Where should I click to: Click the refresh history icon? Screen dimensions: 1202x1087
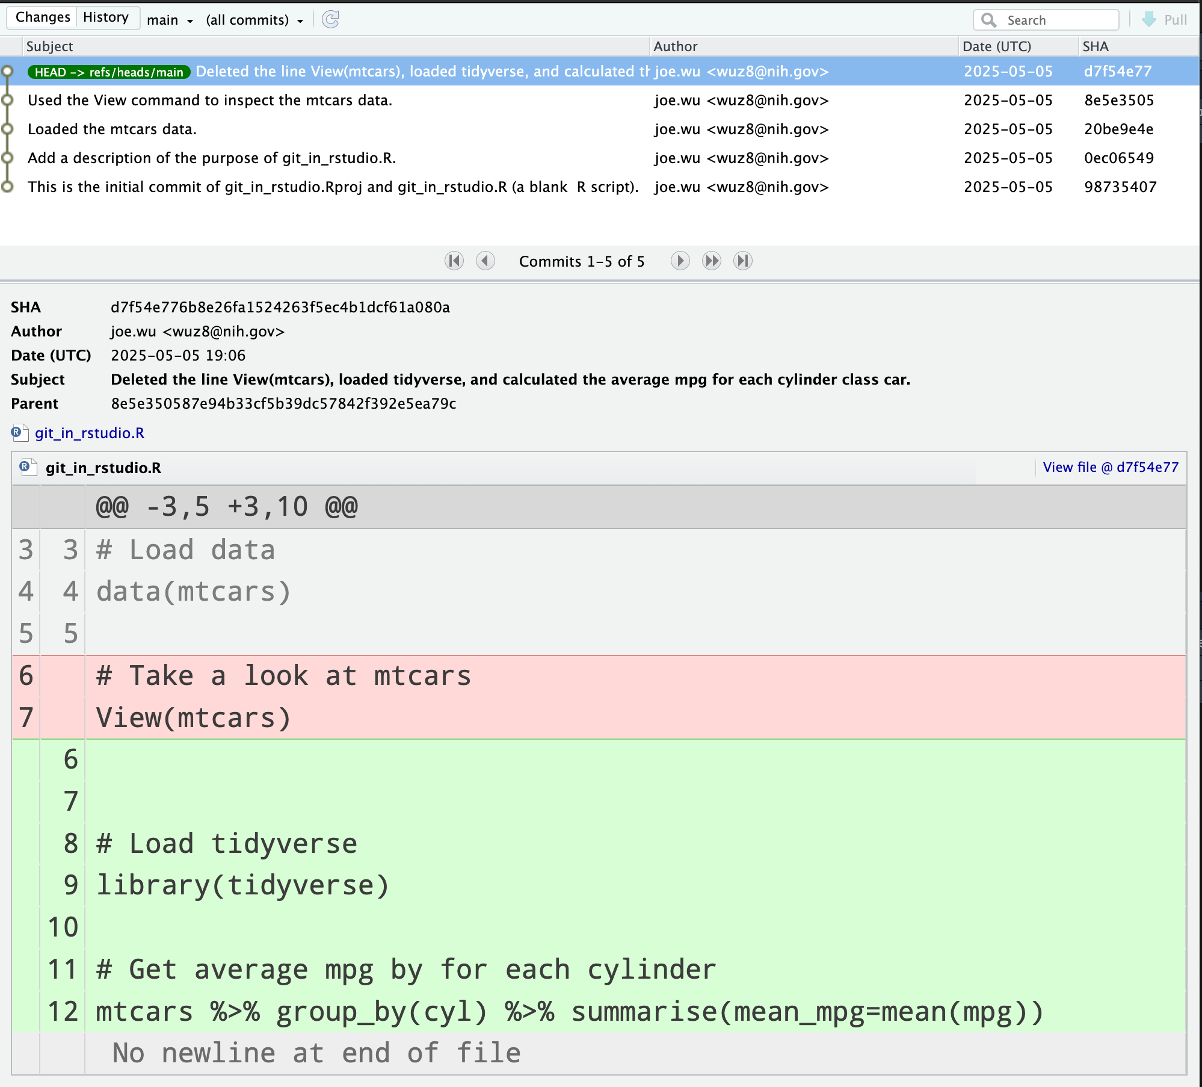[331, 20]
